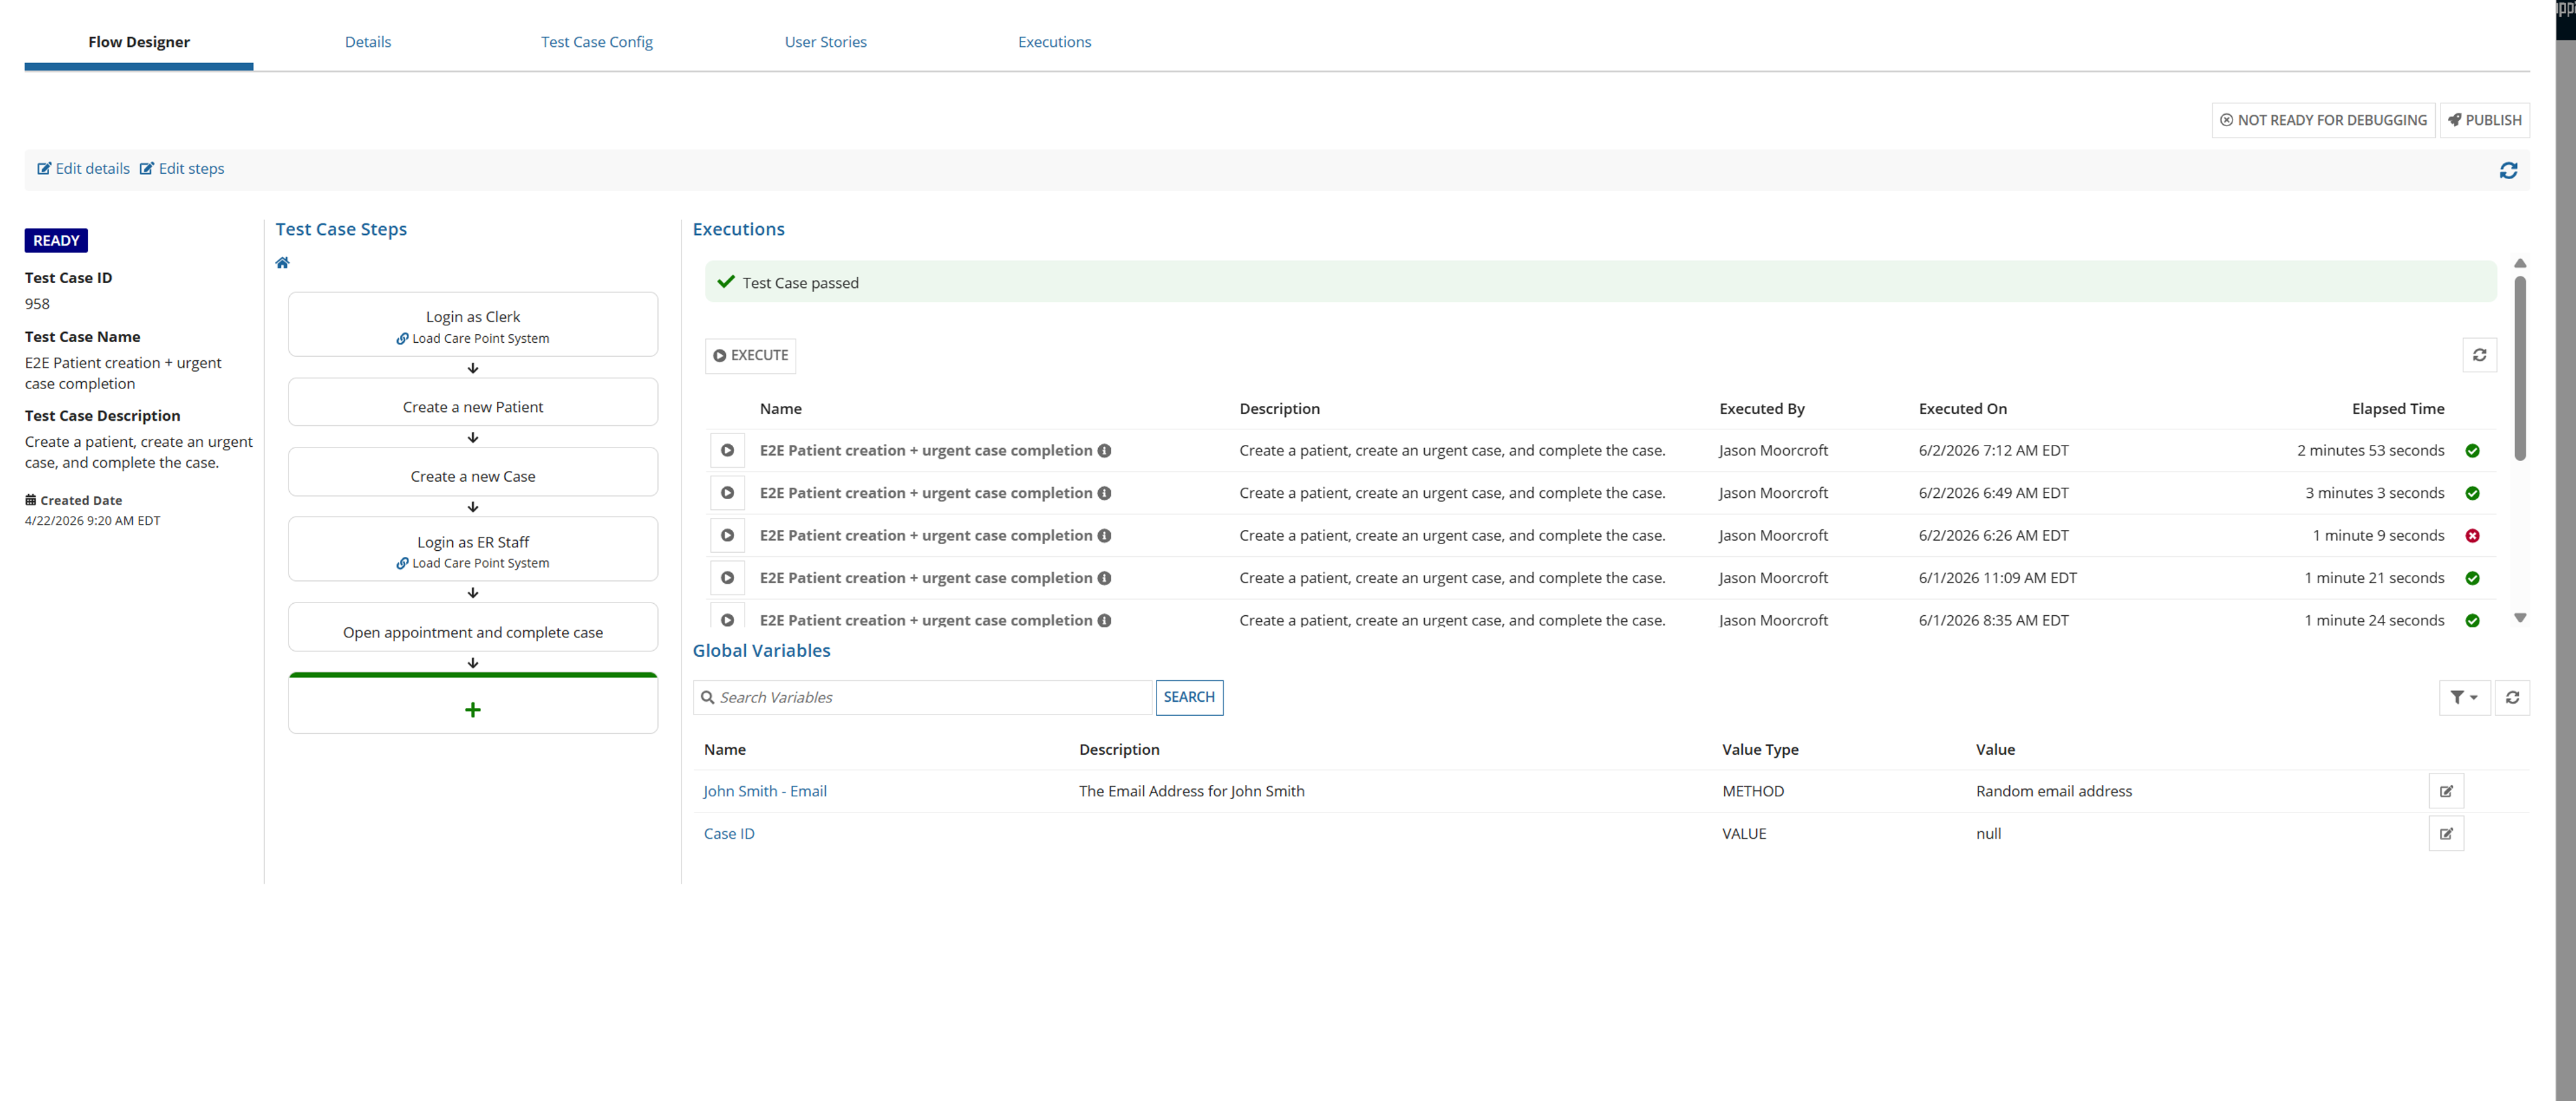Open the John Smith - Email variable link
The width and height of the screenshot is (2576, 1101).
tap(765, 791)
